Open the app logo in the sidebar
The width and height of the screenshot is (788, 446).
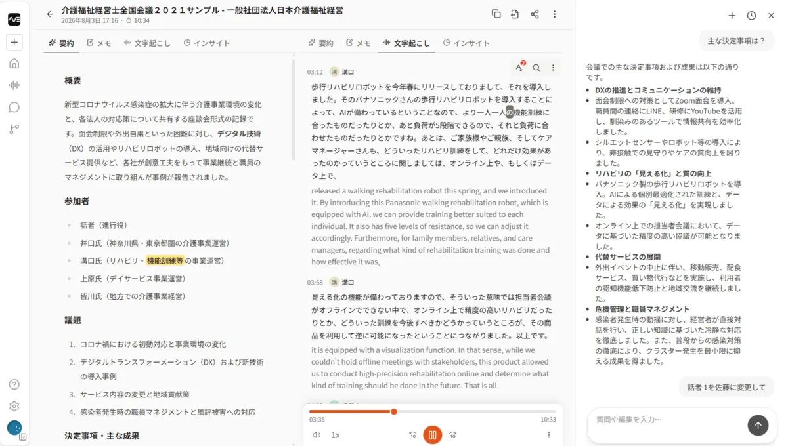click(x=14, y=20)
